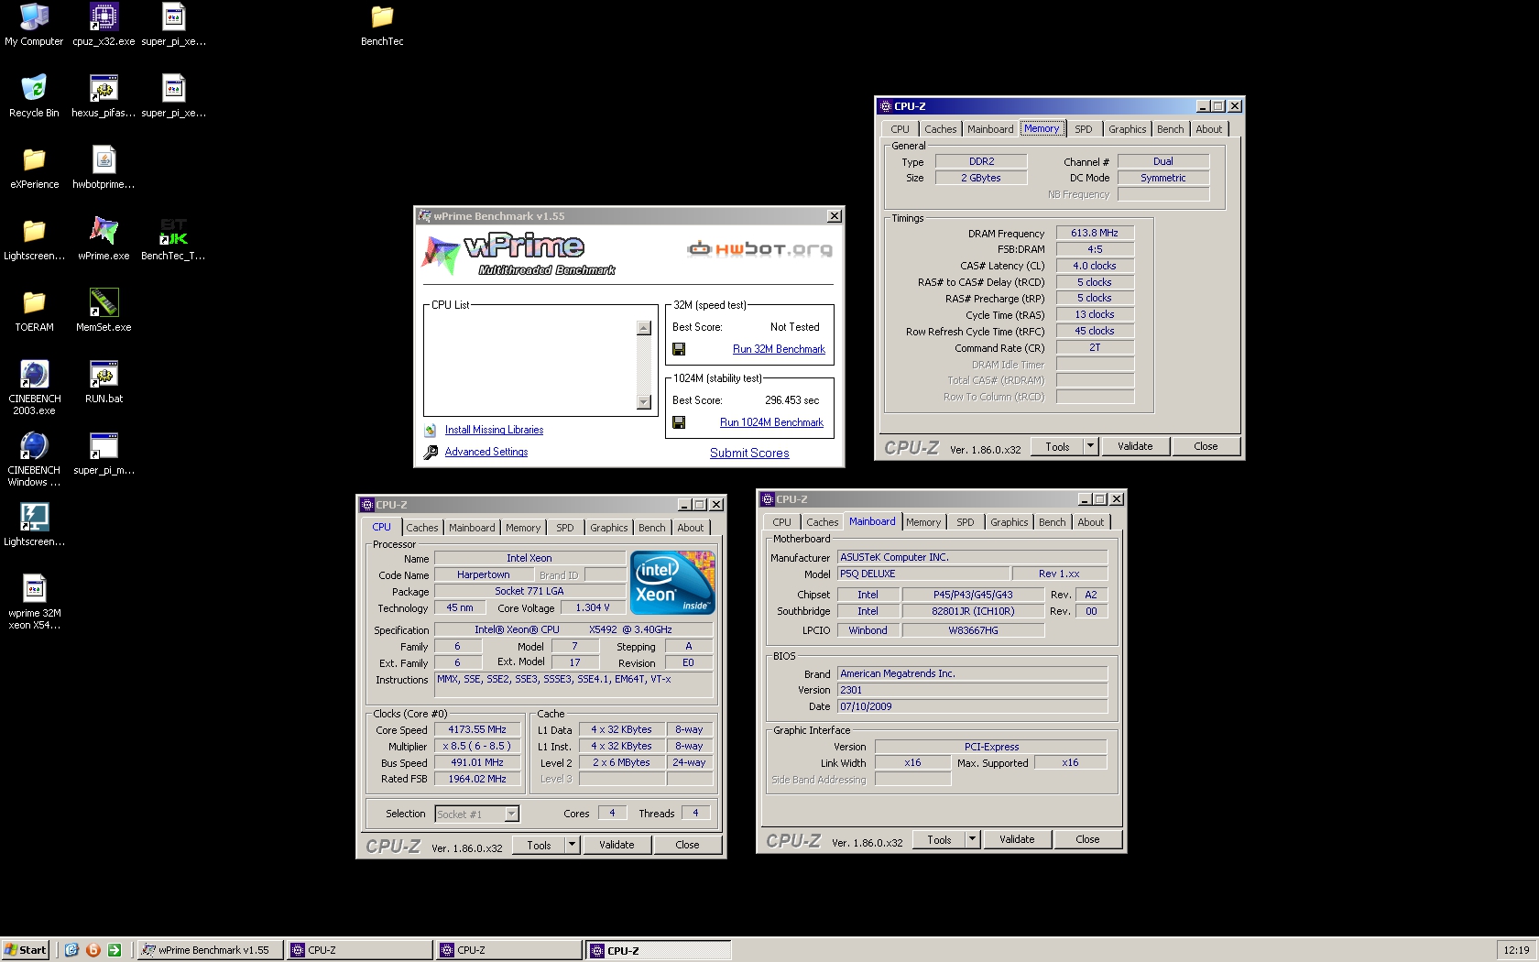Click the green arrow quick launch icon
The image size is (1539, 962).
tap(115, 950)
